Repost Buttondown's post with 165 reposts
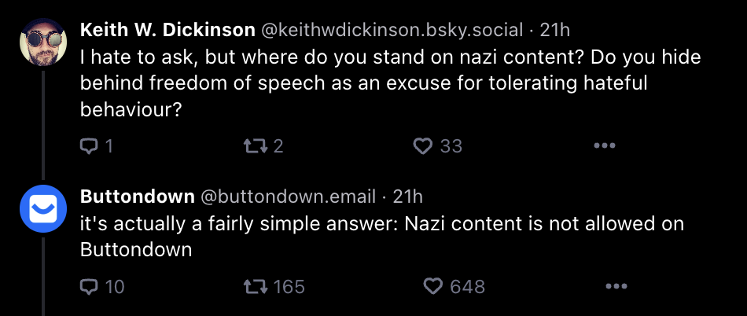Screen dimensions: 747x316 (x=254, y=287)
